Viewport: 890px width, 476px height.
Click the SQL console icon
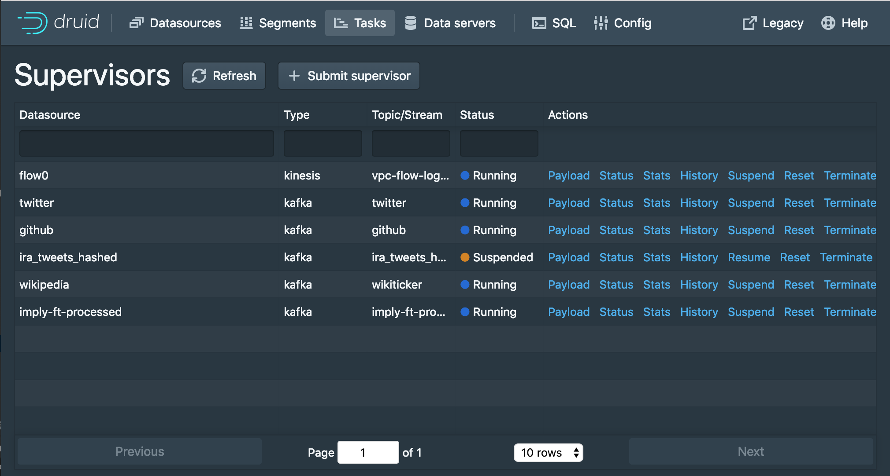[x=539, y=23]
